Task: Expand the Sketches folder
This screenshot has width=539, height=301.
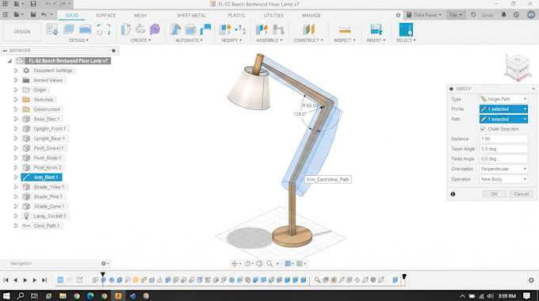Action: 16,99
